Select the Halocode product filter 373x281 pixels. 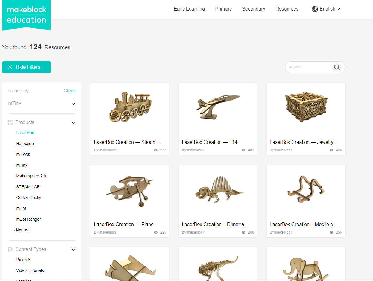[x=25, y=144]
